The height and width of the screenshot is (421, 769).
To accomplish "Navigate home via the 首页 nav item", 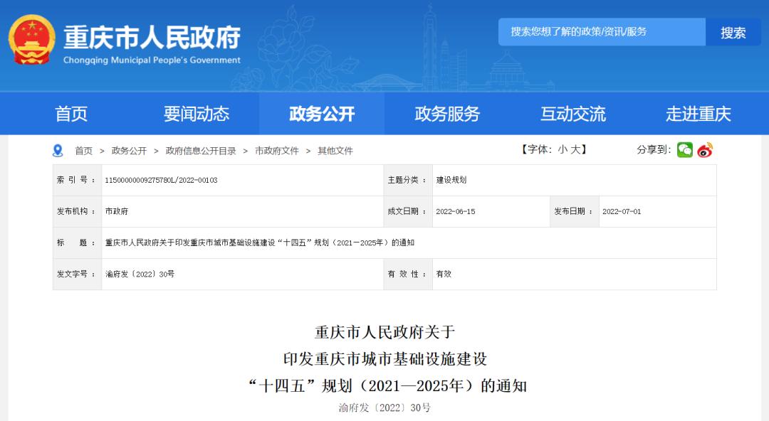I will (x=72, y=114).
